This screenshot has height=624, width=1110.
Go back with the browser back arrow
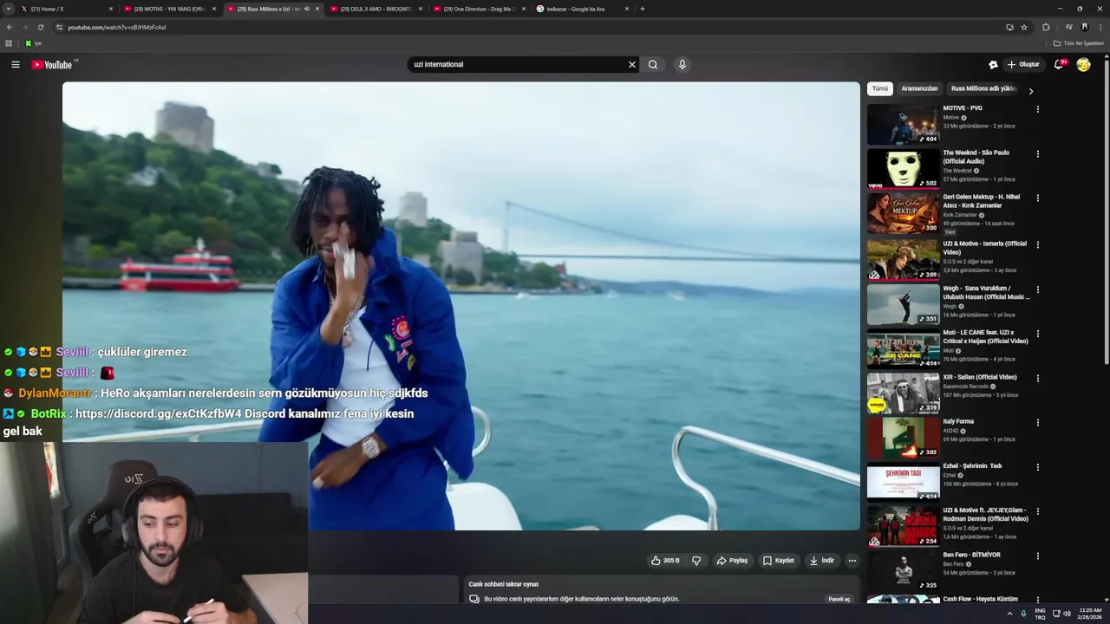(x=10, y=27)
